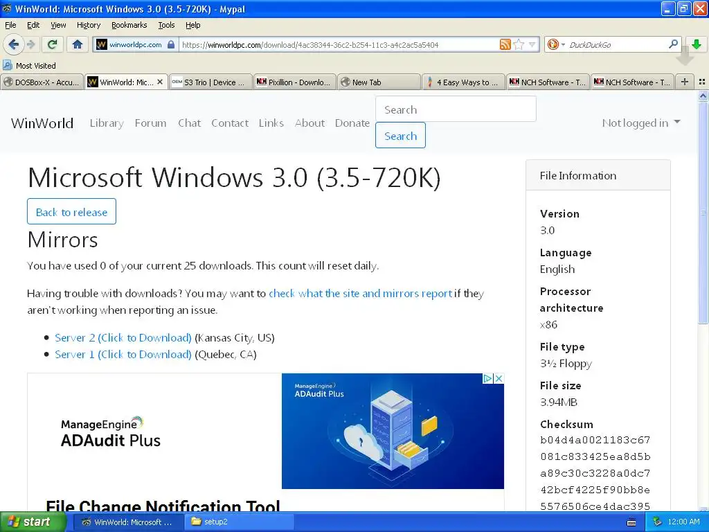Bookmark this page with the star icon
Screen dimensions: 709x532
[x=519, y=44]
